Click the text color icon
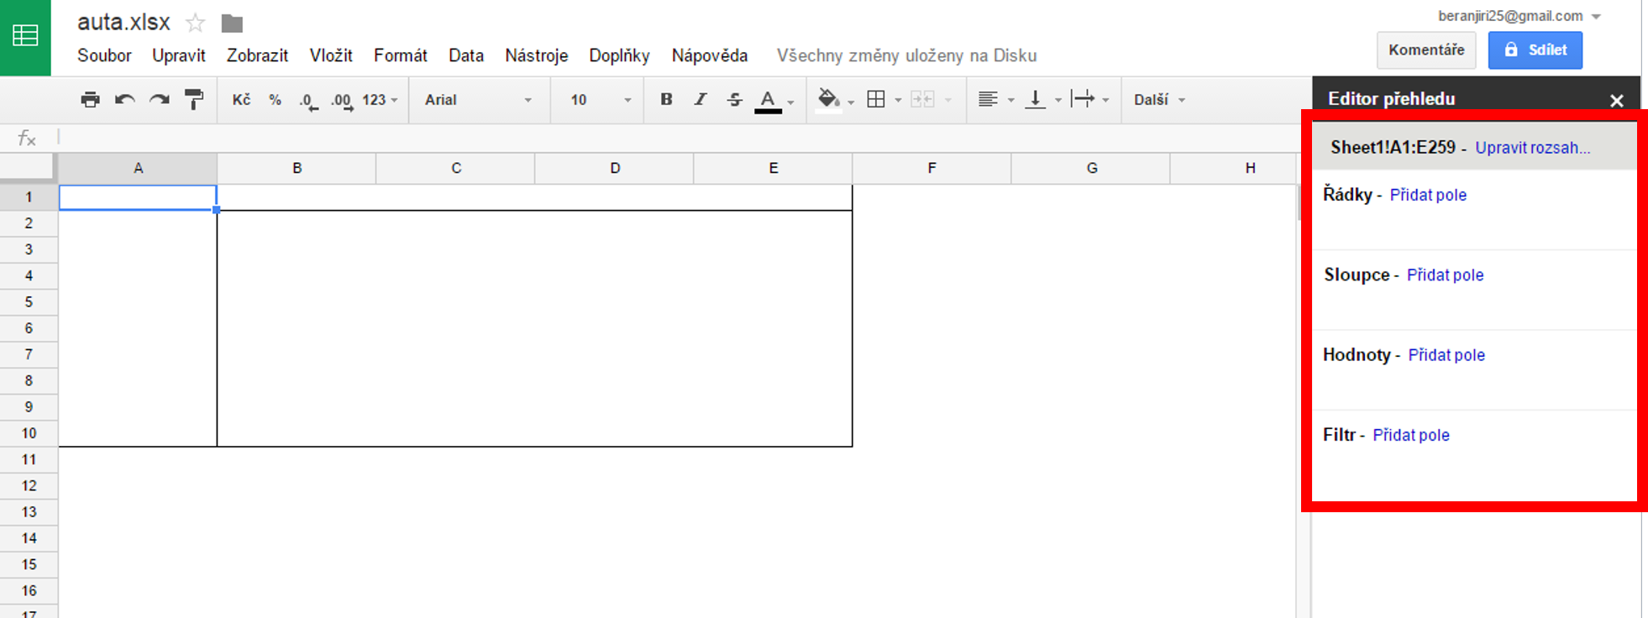The image size is (1648, 618). click(x=768, y=101)
